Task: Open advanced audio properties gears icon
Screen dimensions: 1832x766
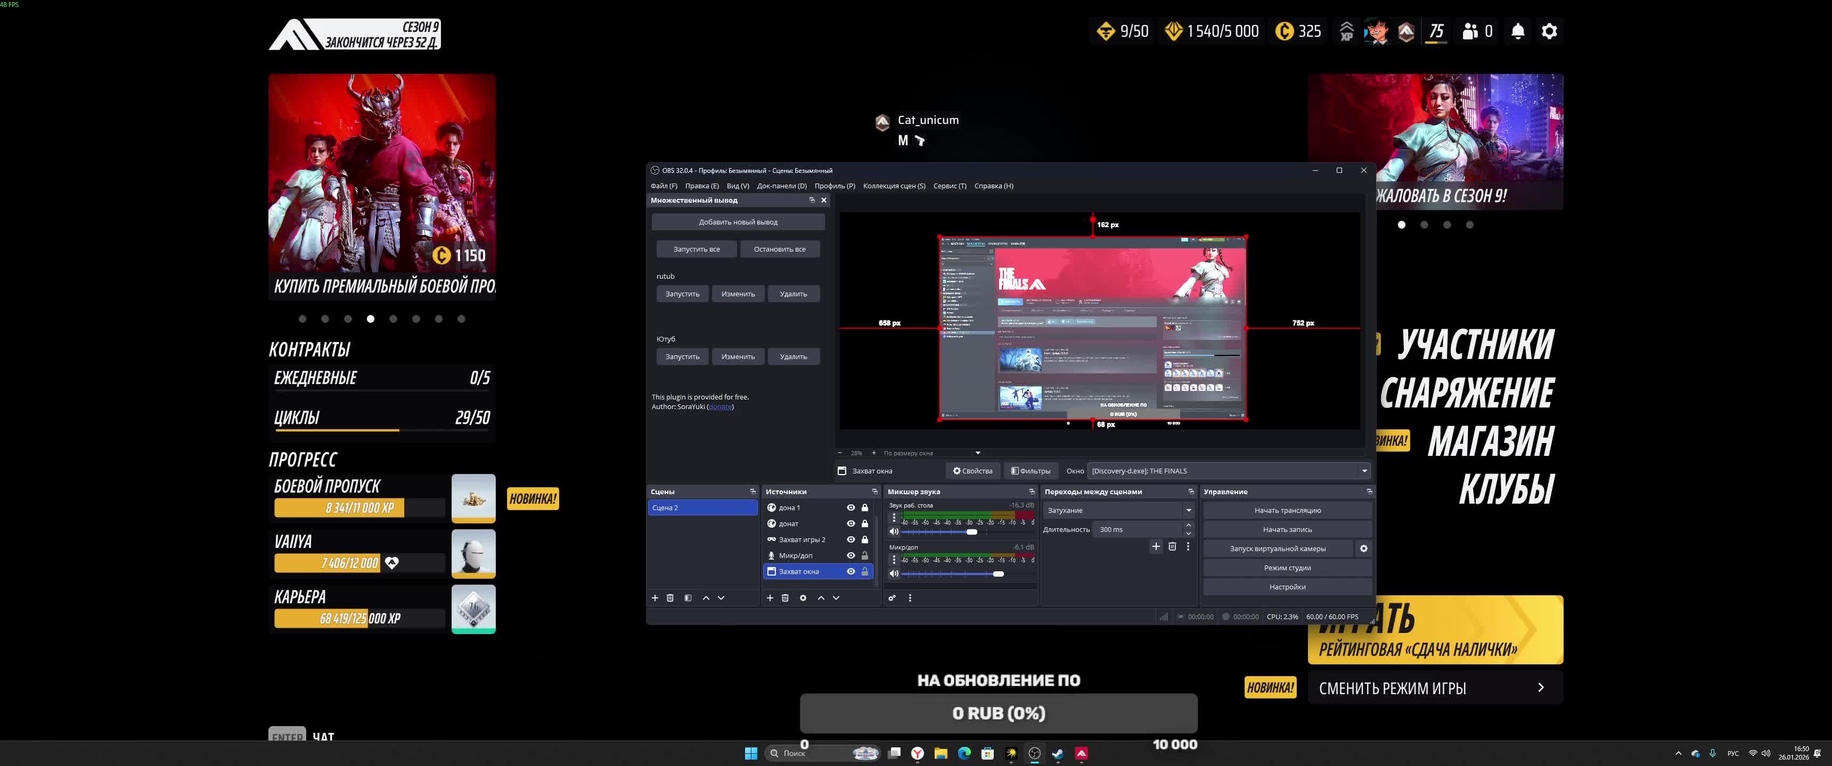Action: tap(892, 597)
